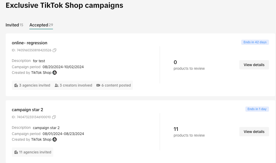276x163 pixels.
Task: Click the 11 products to review count
Action: pos(176,129)
